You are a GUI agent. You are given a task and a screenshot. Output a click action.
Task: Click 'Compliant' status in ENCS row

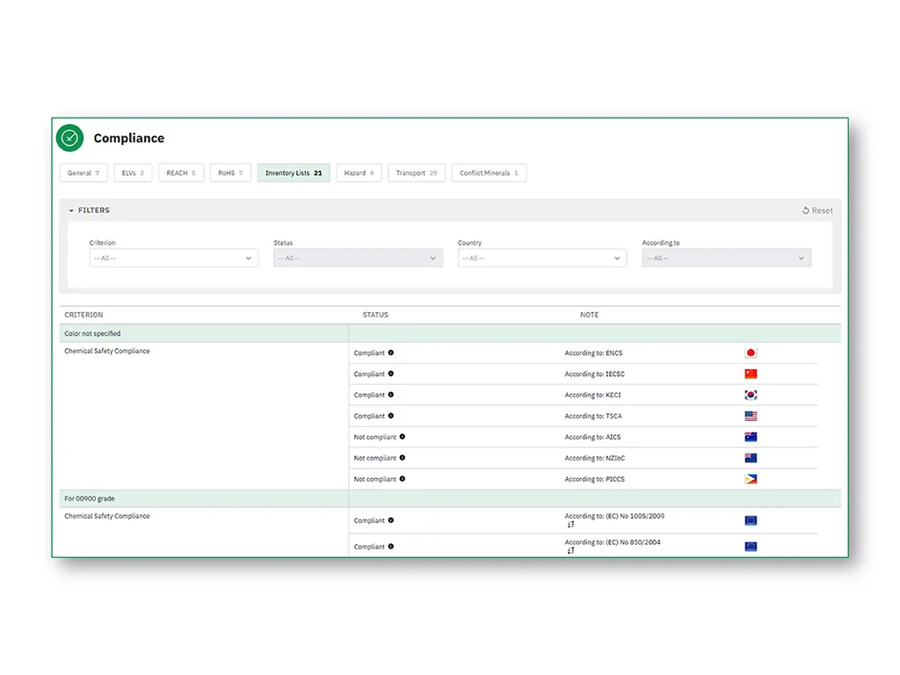pos(369,353)
